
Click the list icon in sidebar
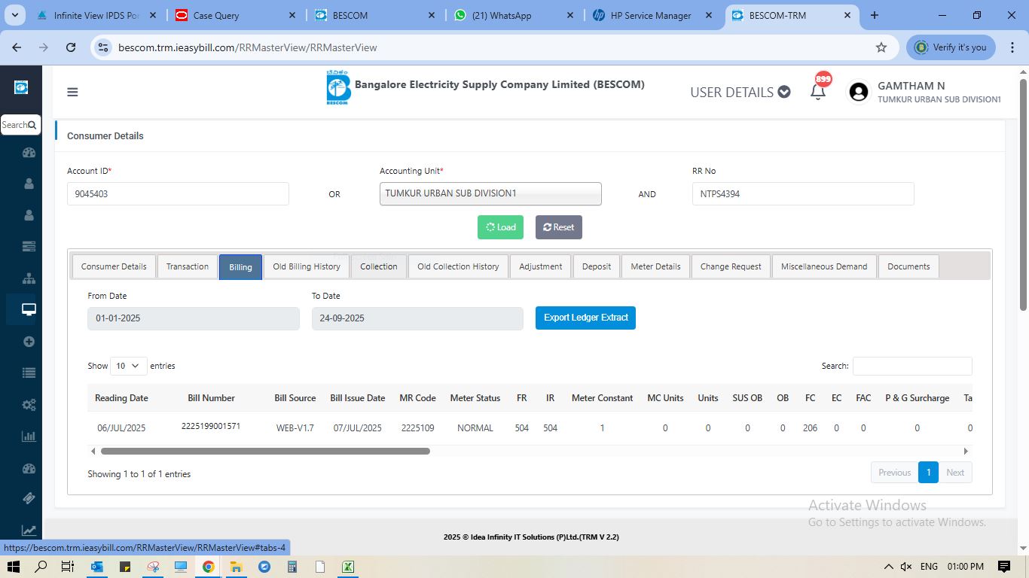click(x=29, y=373)
